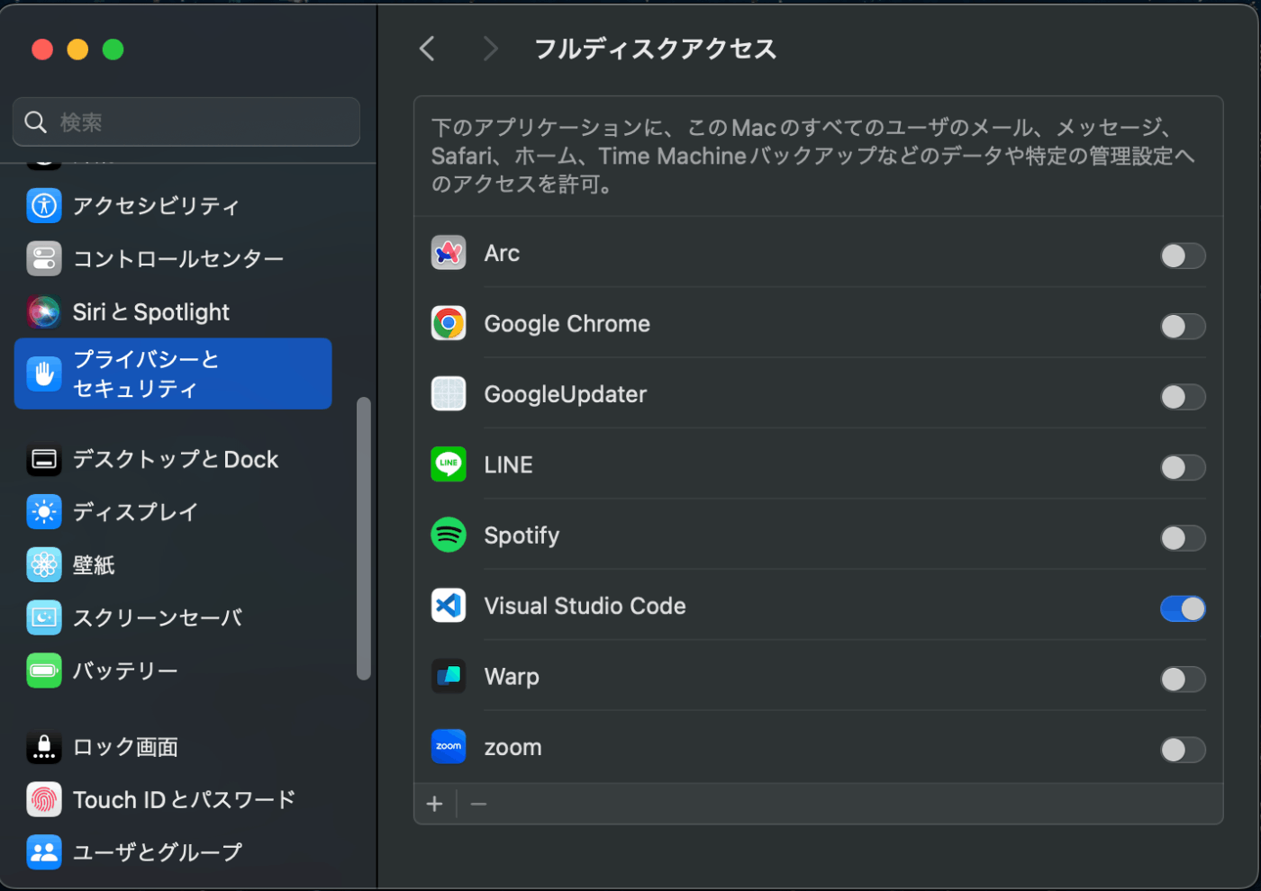Click the Google Chrome app icon
Image resolution: width=1261 pixels, height=891 pixels.
(449, 324)
